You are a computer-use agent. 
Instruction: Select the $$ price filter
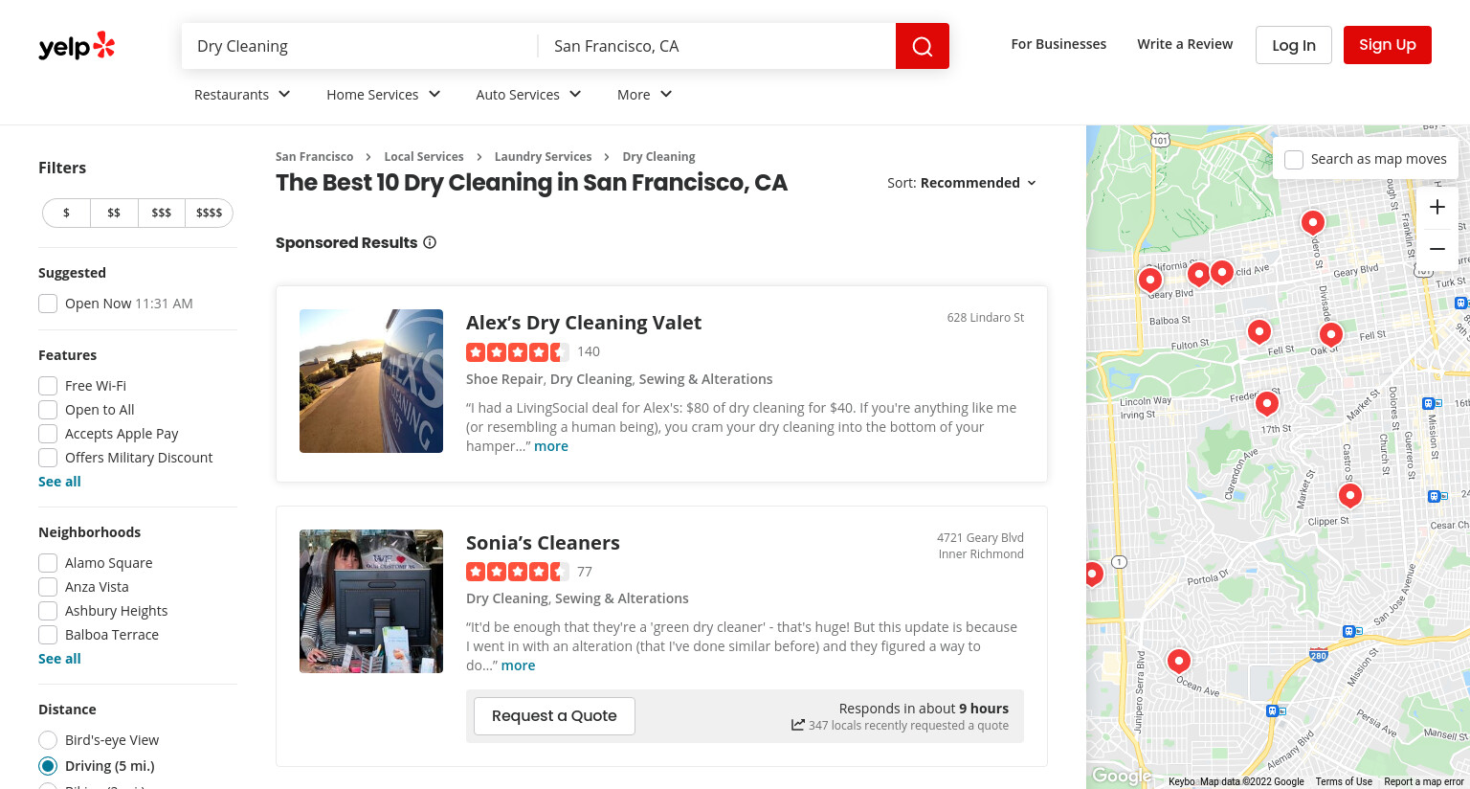[x=114, y=213]
